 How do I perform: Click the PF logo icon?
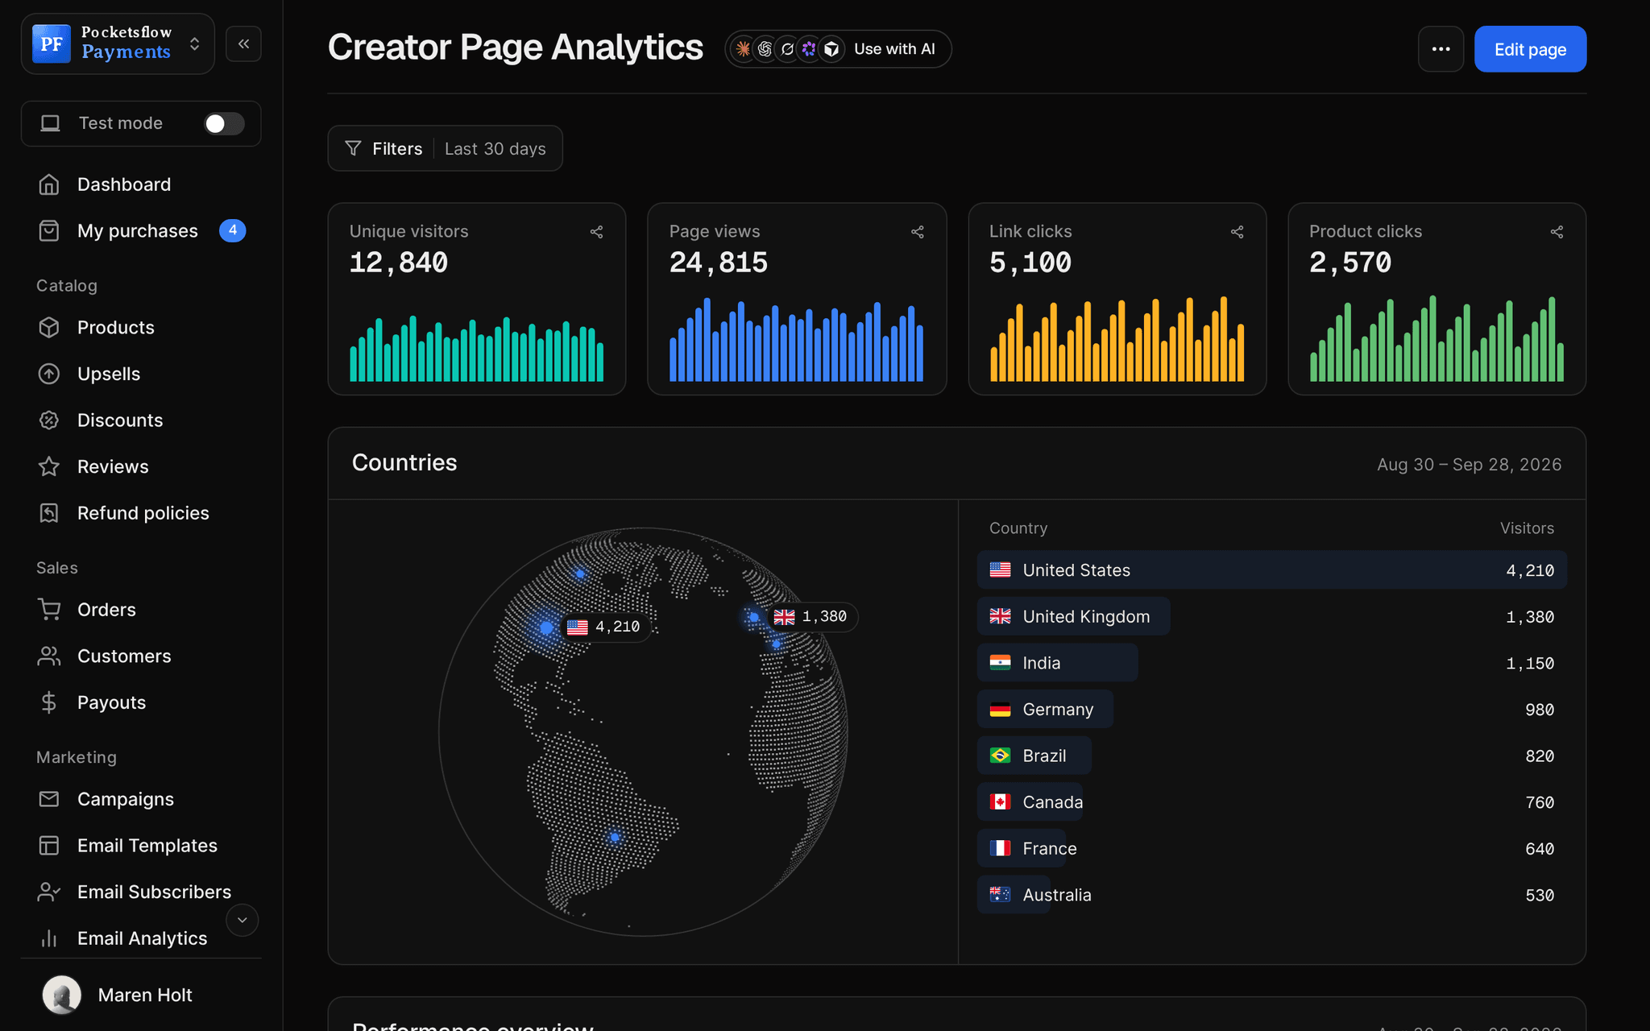tap(52, 43)
